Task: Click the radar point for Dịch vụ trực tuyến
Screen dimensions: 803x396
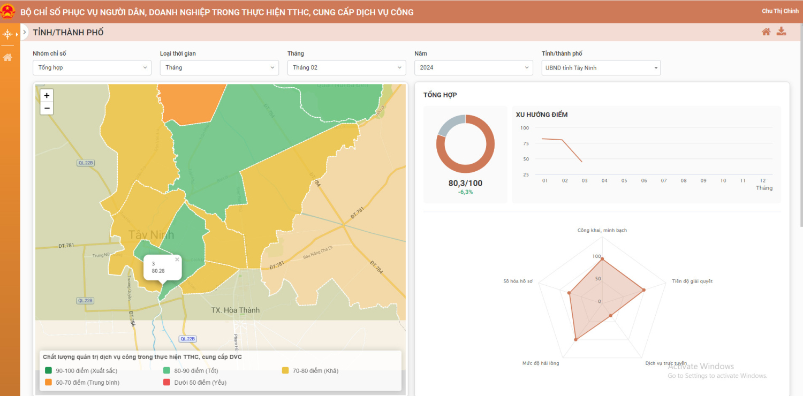Action: coord(611,316)
